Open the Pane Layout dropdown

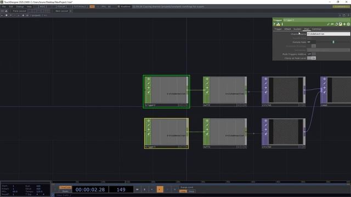[x=19, y=11]
